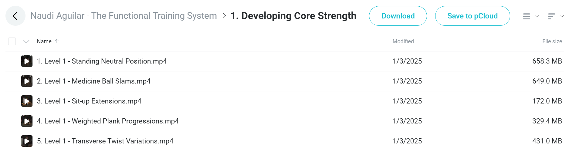Play video icon for Medicine Ball Slams
The height and width of the screenshot is (151, 576).
click(27, 81)
